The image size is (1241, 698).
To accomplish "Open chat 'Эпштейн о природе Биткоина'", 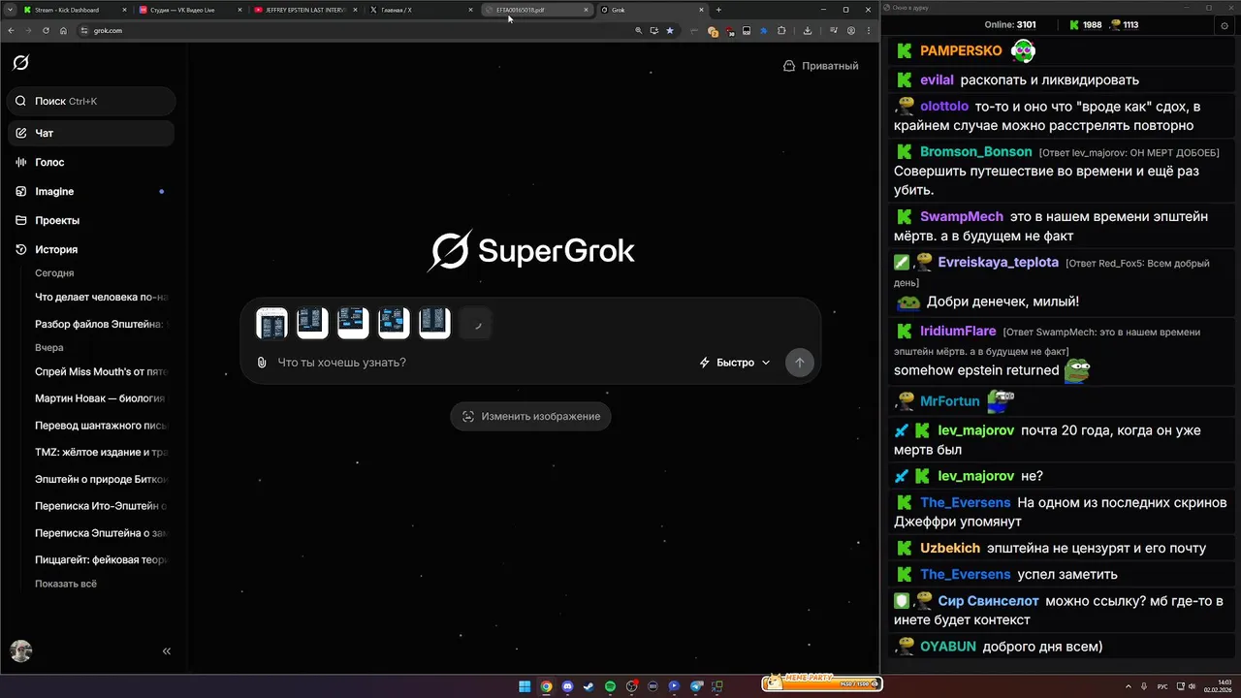I will click(x=102, y=479).
